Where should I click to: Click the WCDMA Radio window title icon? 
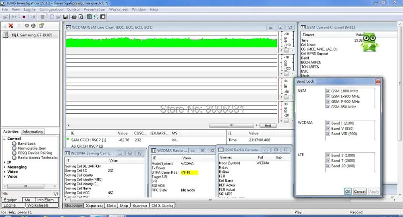[154, 151]
